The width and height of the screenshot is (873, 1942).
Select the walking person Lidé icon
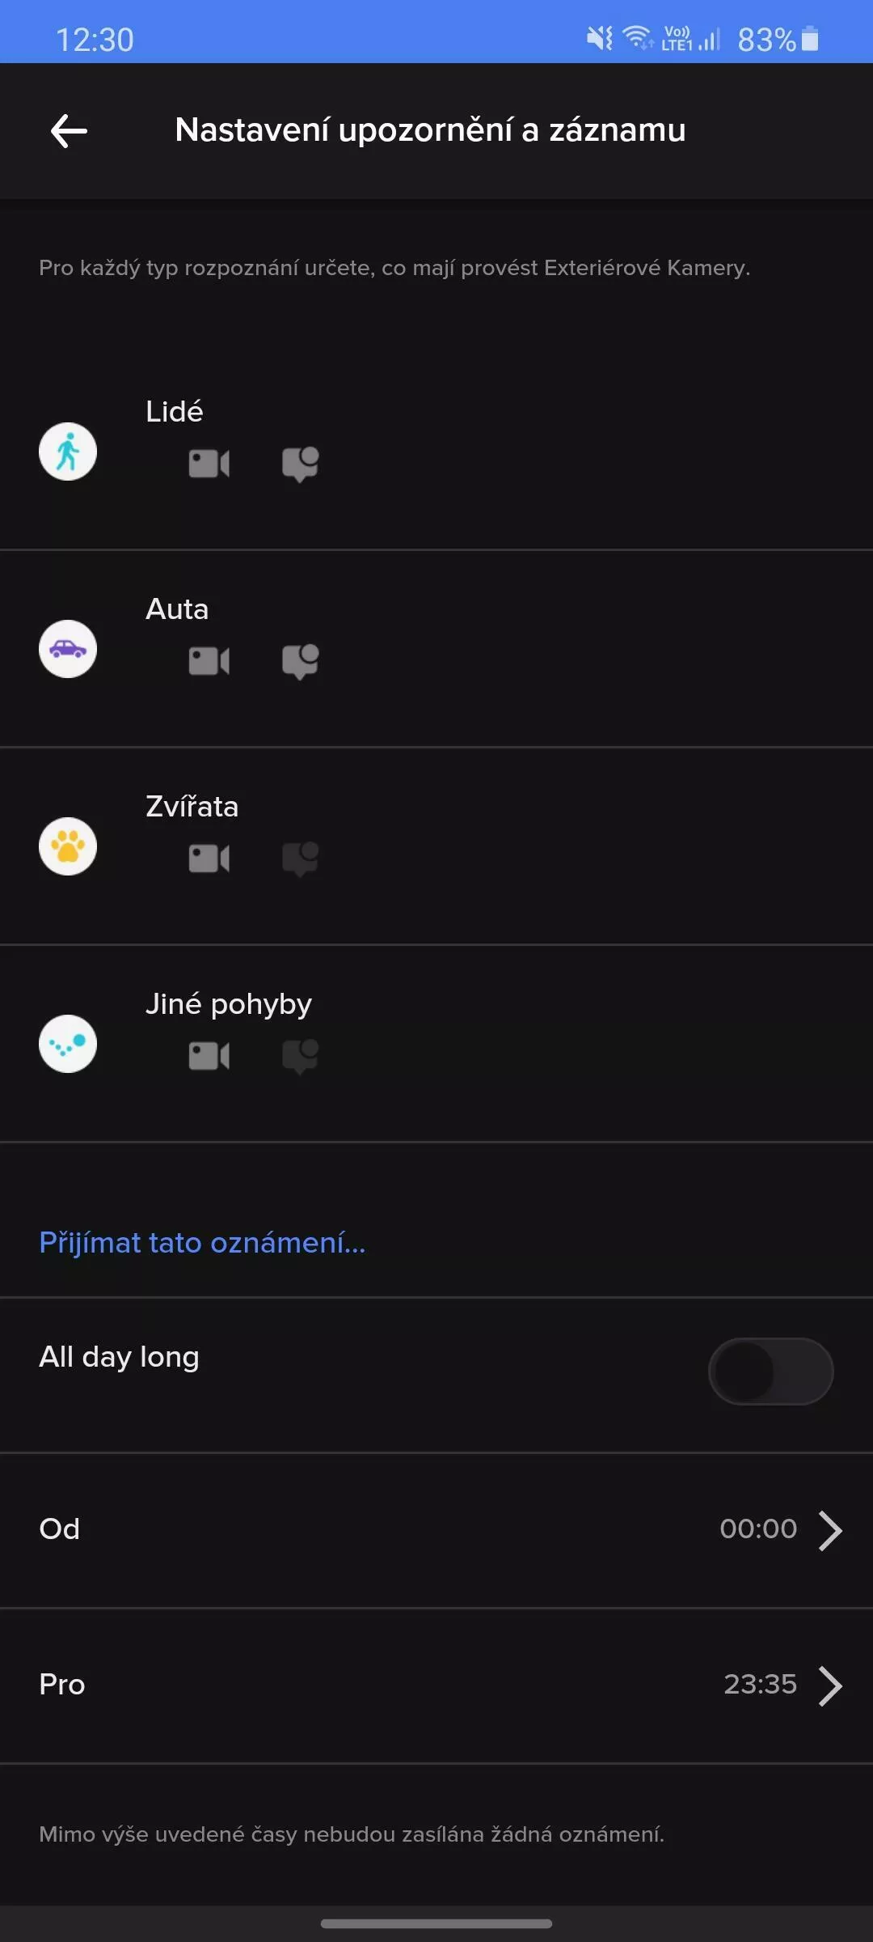[x=68, y=452]
